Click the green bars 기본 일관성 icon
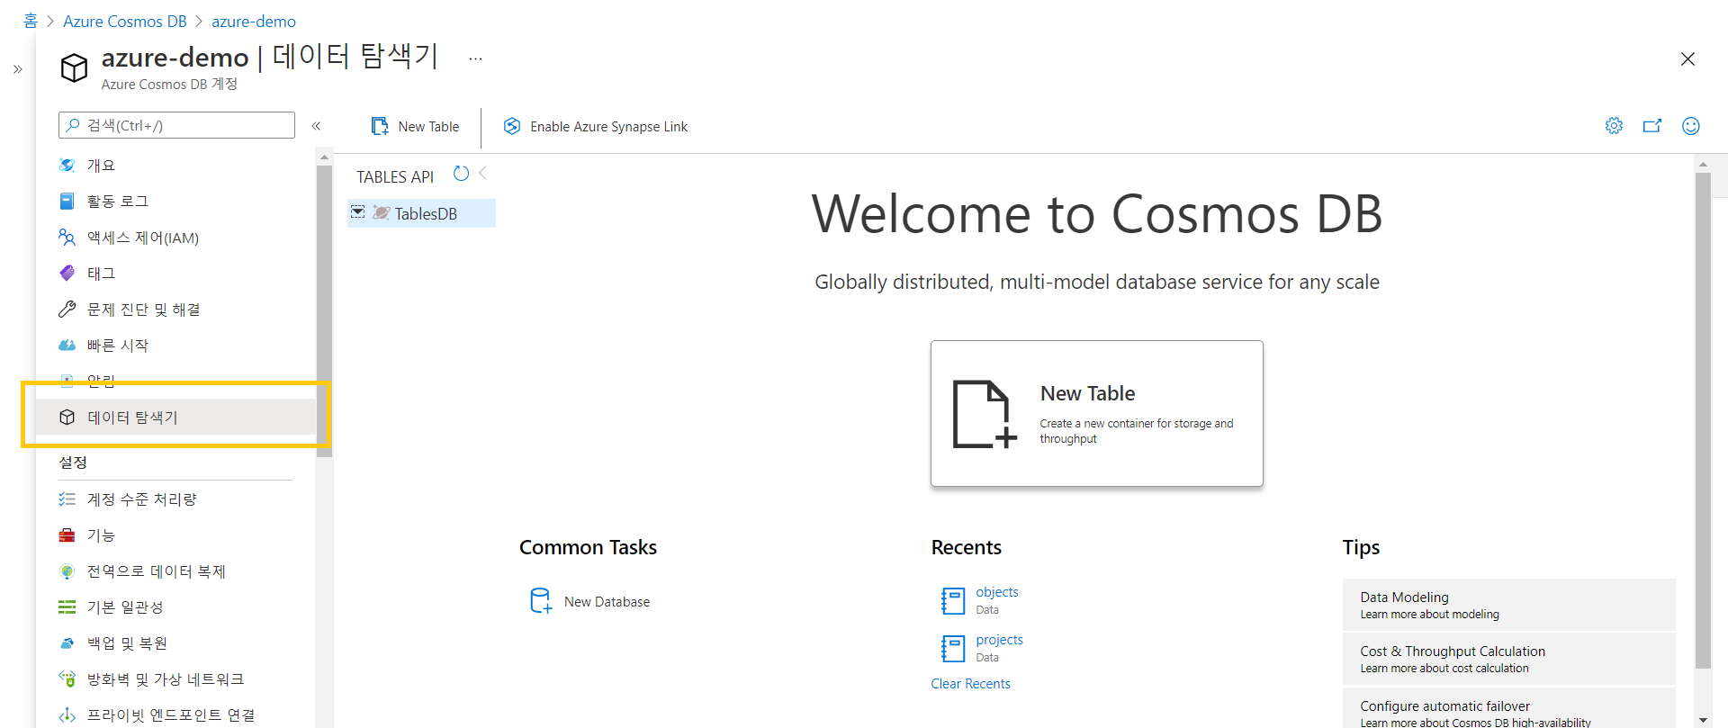This screenshot has width=1728, height=728. pos(67,607)
